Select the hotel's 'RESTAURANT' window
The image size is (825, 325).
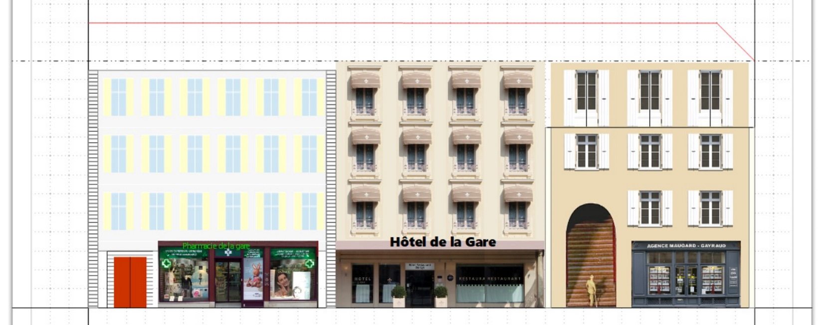click(490, 283)
